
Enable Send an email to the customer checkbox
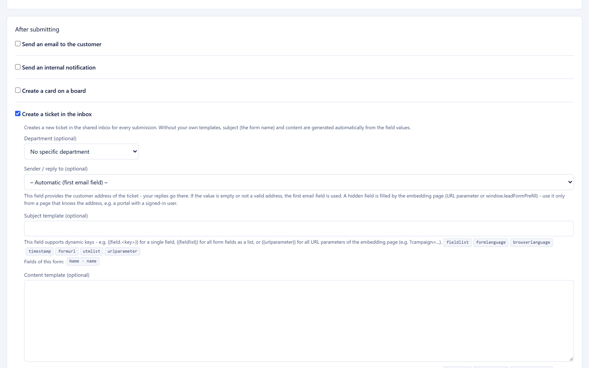tap(18, 44)
